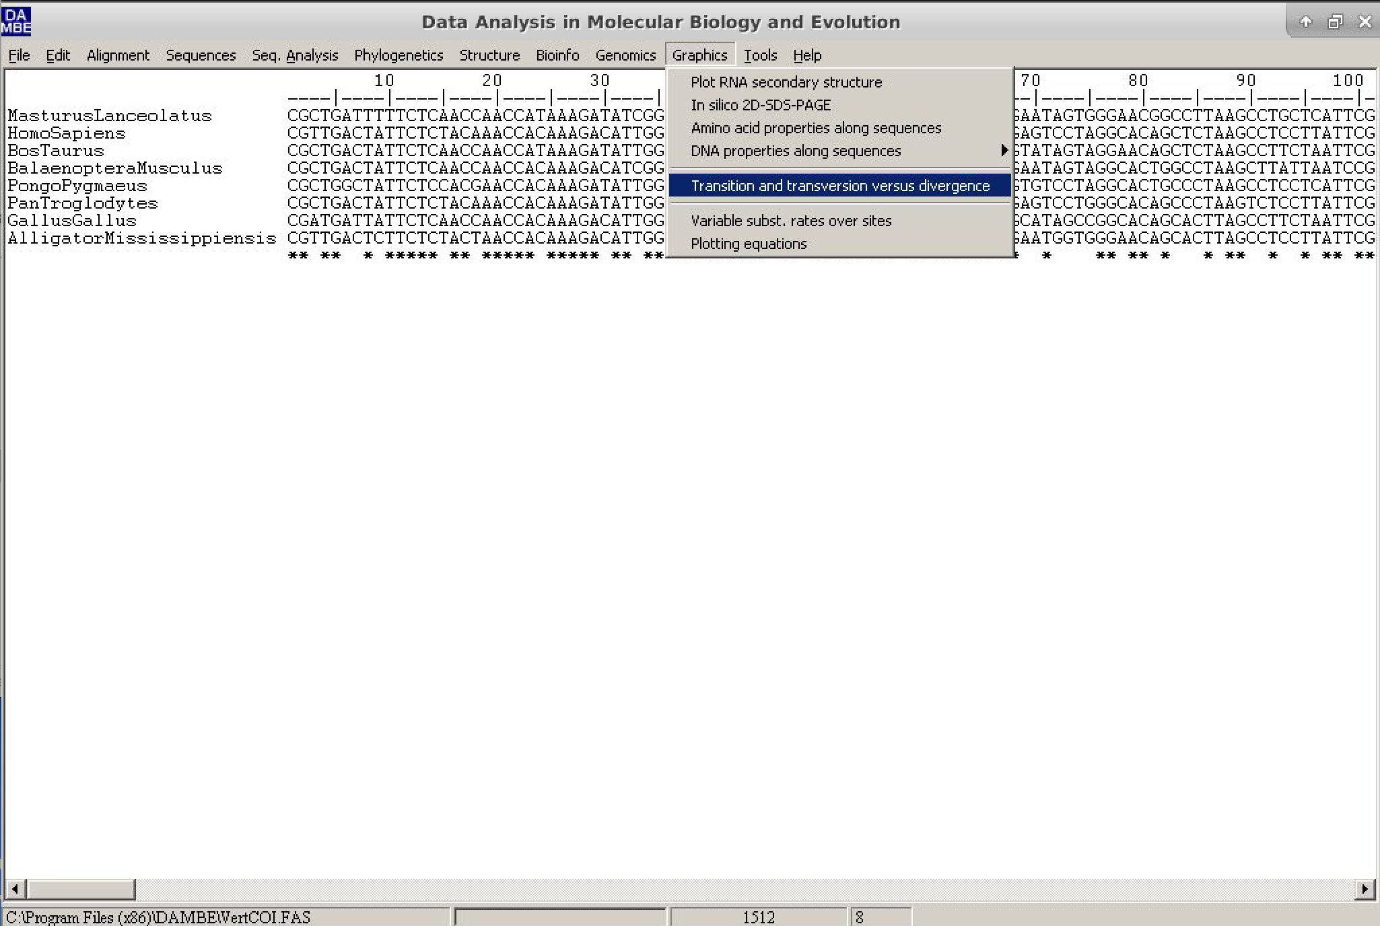Viewport: 1380px width, 926px height.
Task: Choose Plot RNA secondary structure
Action: [786, 82]
